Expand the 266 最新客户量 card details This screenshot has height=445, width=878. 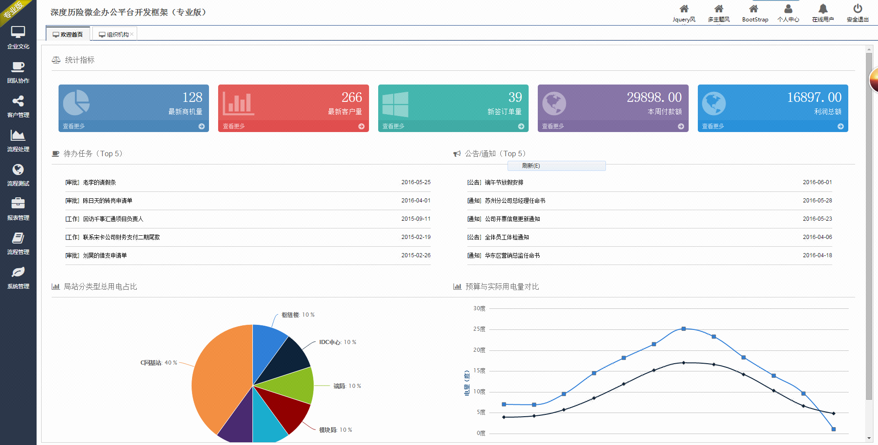293,127
